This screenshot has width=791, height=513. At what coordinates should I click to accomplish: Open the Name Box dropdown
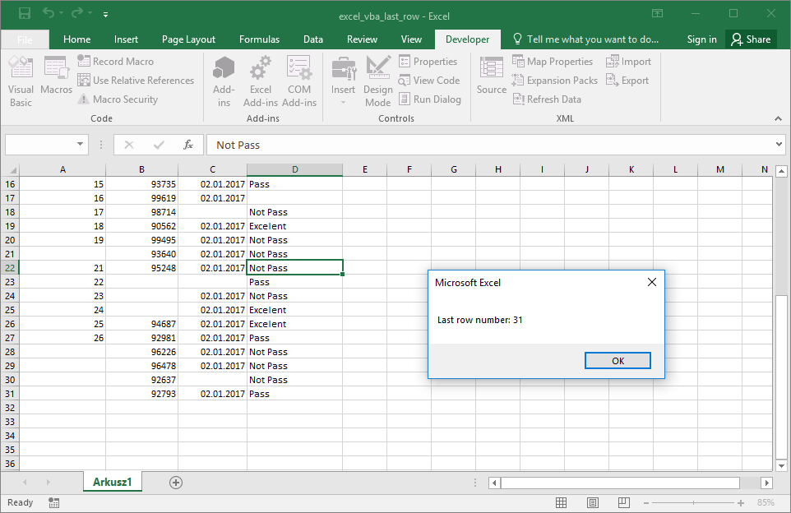(x=78, y=144)
